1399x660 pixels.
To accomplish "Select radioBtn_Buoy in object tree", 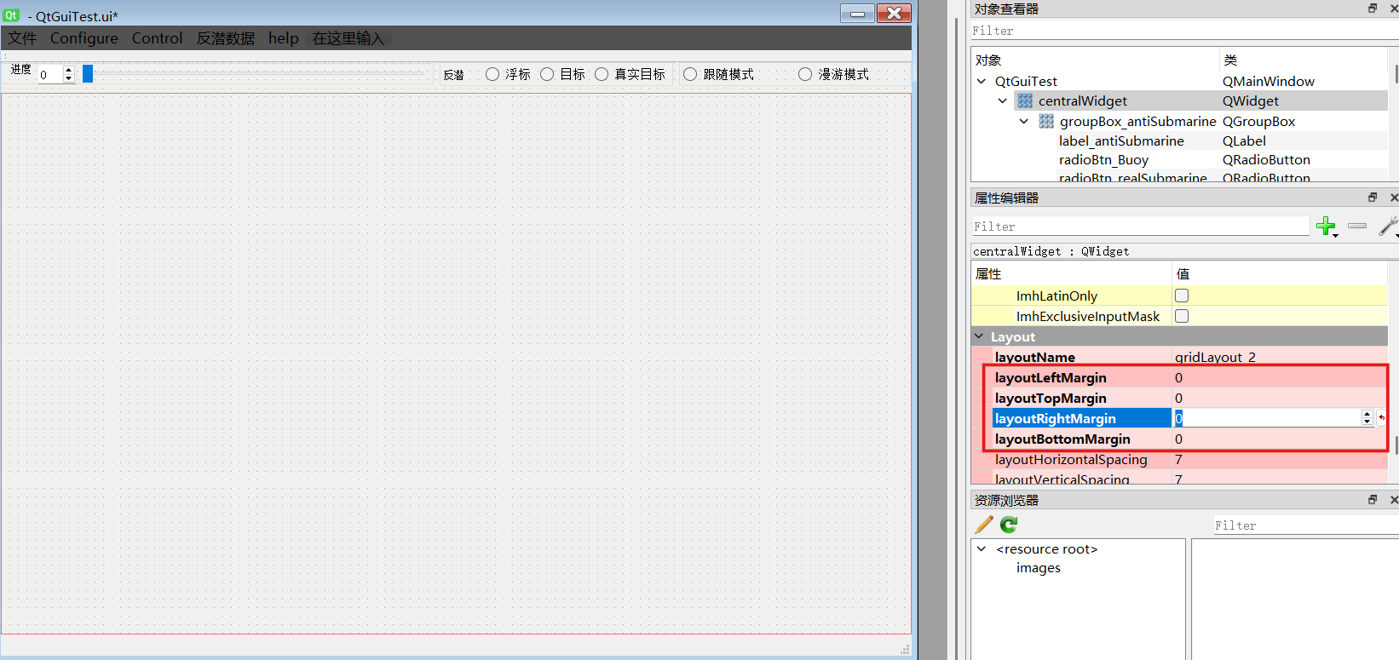I will (1103, 159).
